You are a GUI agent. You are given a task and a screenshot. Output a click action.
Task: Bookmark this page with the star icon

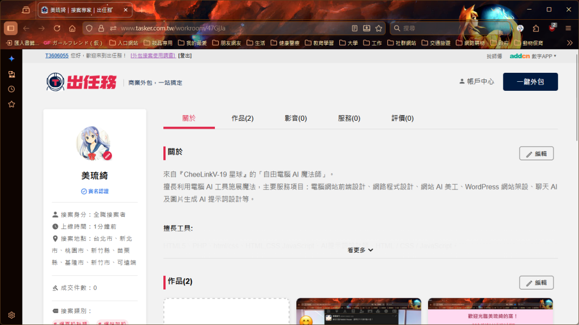point(379,28)
